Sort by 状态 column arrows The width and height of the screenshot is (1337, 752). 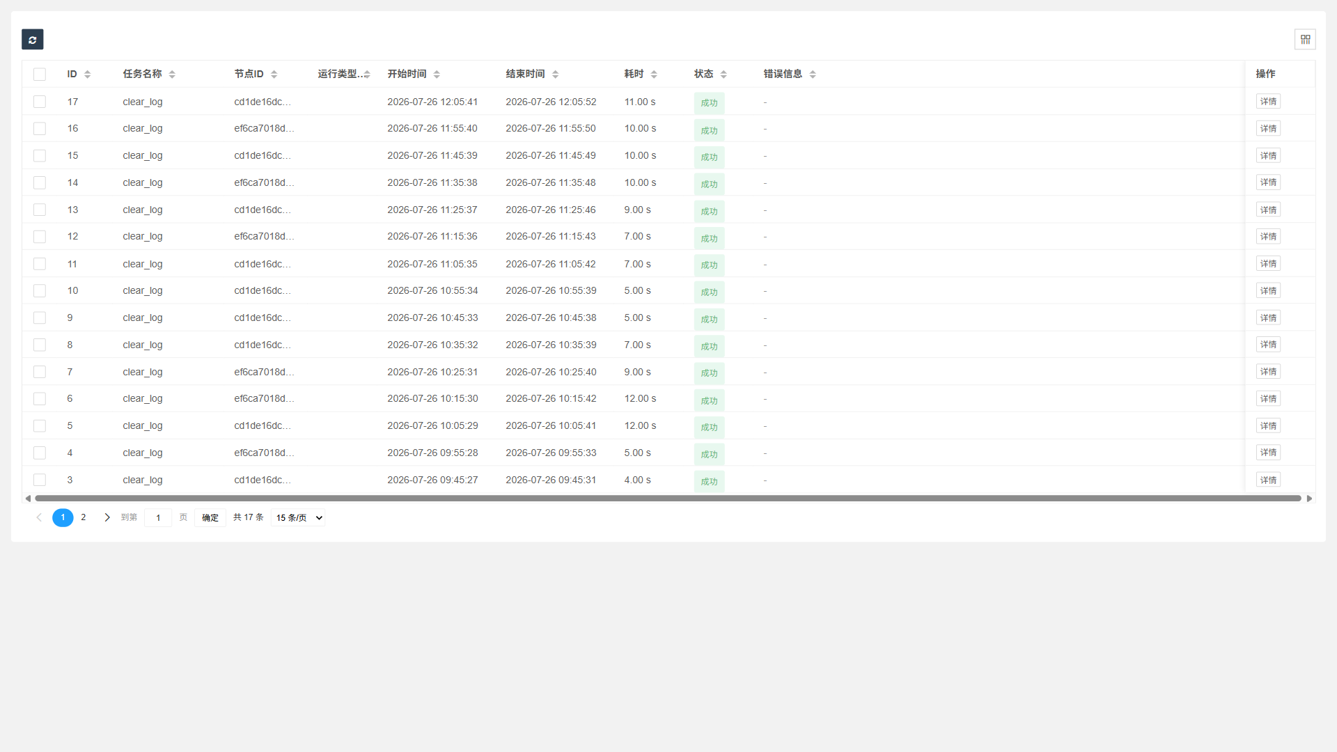click(x=724, y=75)
